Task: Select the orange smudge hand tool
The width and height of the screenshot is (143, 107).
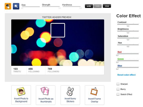Action: pyautogui.click(x=8, y=6)
